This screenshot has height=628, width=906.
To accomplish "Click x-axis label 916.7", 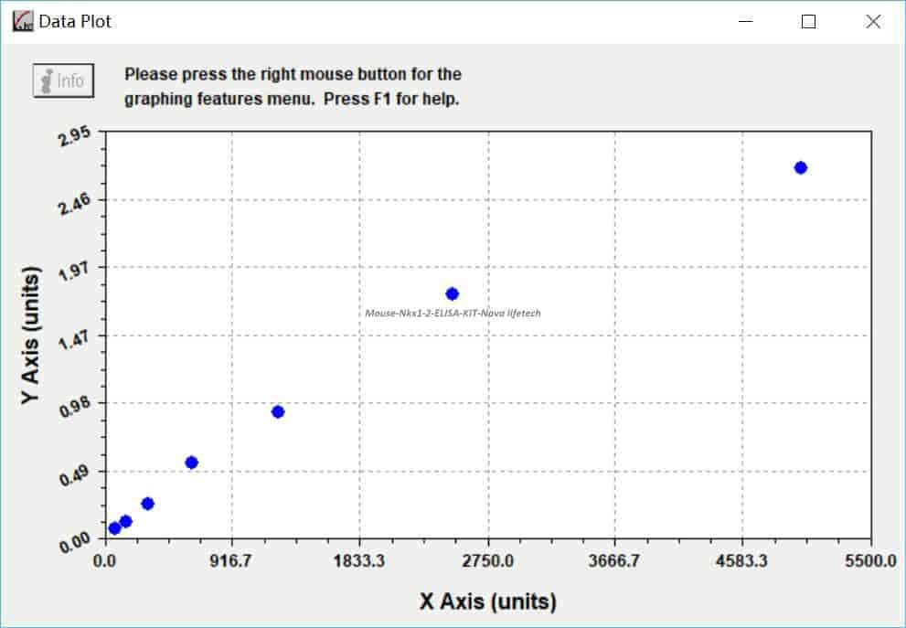I will coord(232,560).
